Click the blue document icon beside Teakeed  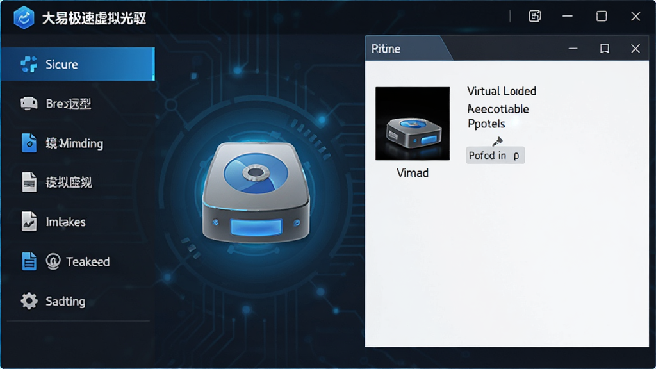pyautogui.click(x=29, y=261)
